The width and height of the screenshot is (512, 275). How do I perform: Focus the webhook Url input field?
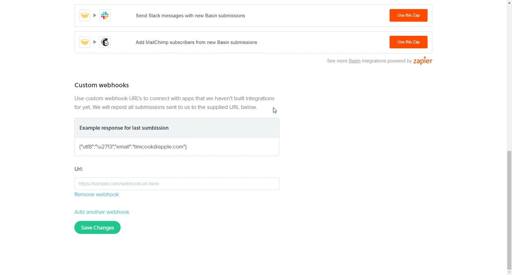tap(177, 184)
